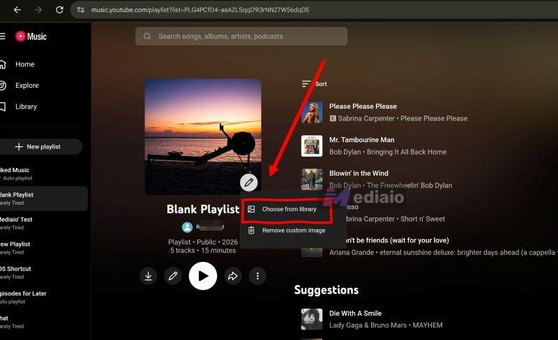Click the browser forward arrow
Viewport: 558px width, 340px height.
[x=38, y=10]
